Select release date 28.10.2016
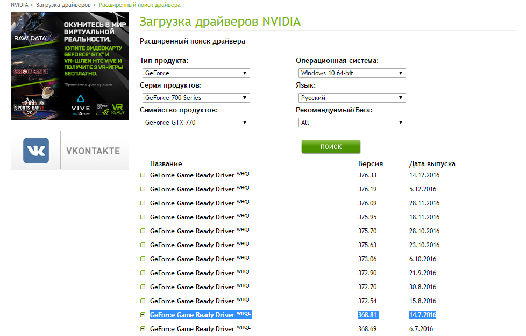 [x=424, y=231]
